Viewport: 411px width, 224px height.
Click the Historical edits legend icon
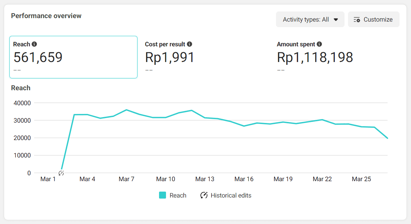(x=204, y=195)
